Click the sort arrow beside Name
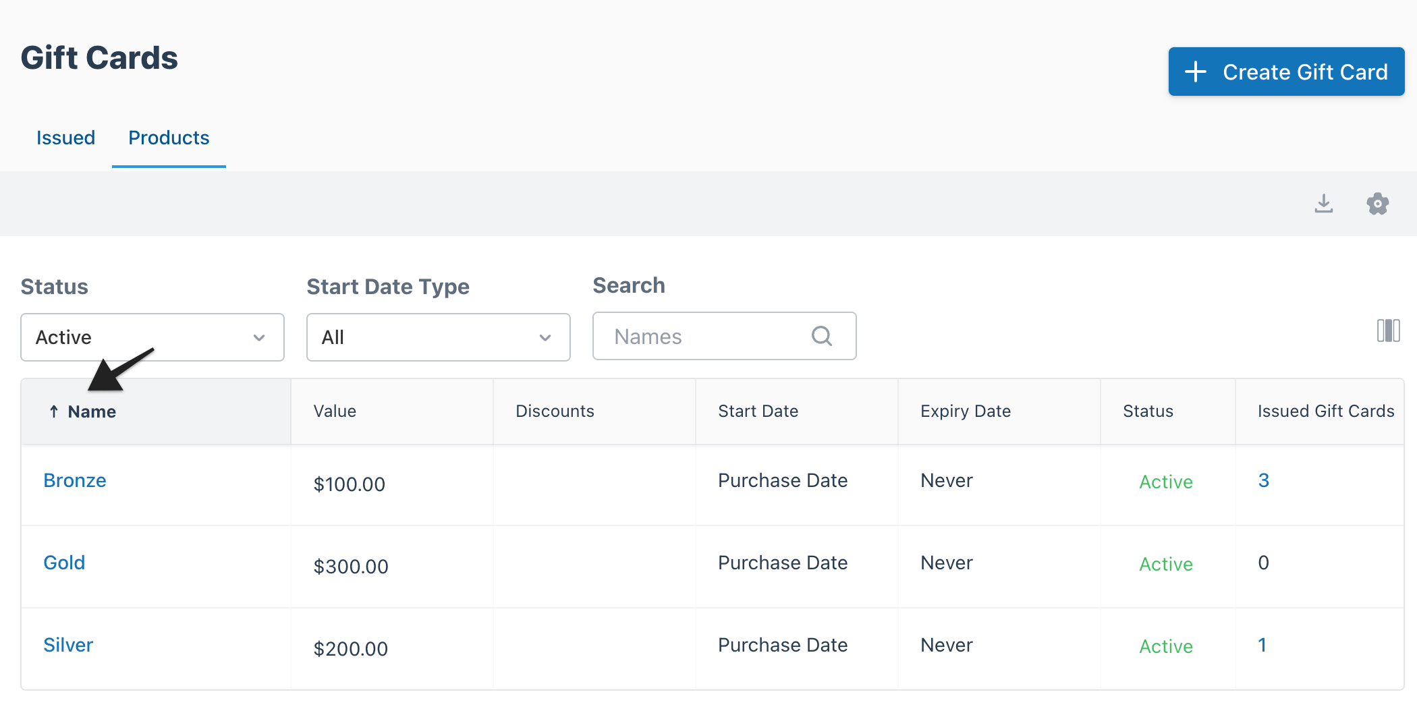1417x715 pixels. tap(54, 411)
